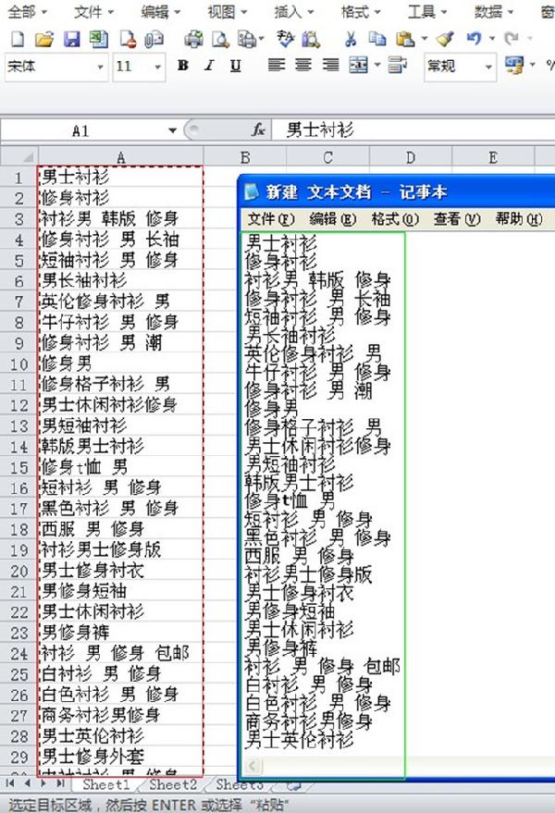The width and height of the screenshot is (555, 813).
Task: Click row 10 header number
Action: 18,363
